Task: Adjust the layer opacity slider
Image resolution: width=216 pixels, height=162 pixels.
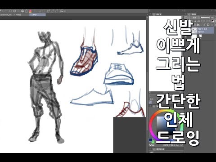Action: [x=205, y=18]
